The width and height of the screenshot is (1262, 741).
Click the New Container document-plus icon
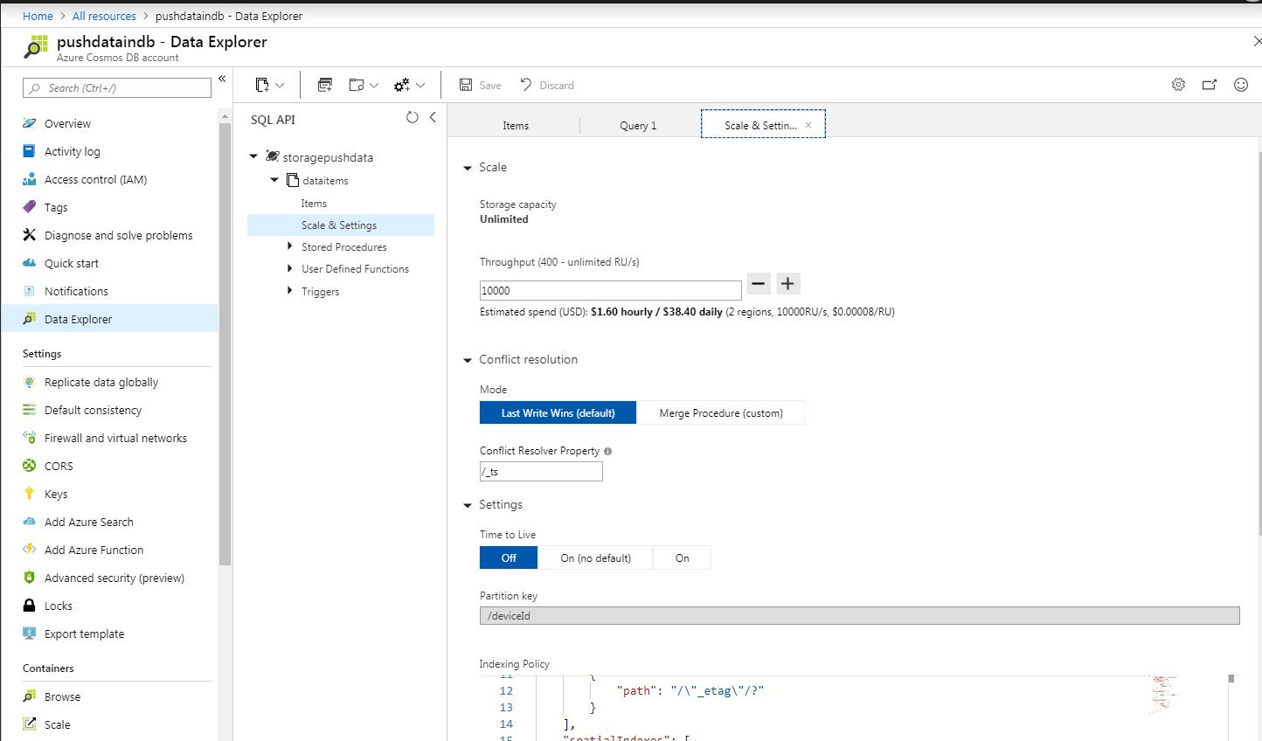pos(262,85)
